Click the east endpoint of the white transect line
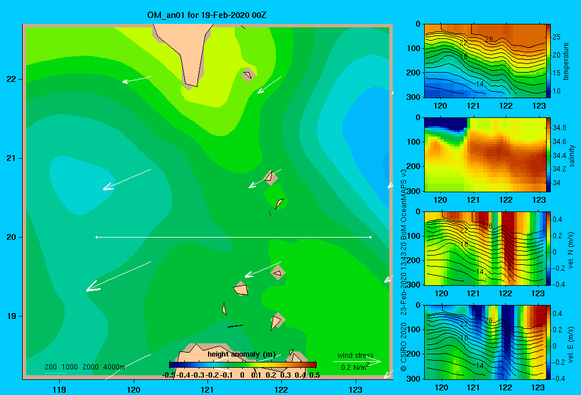 pyautogui.click(x=371, y=237)
